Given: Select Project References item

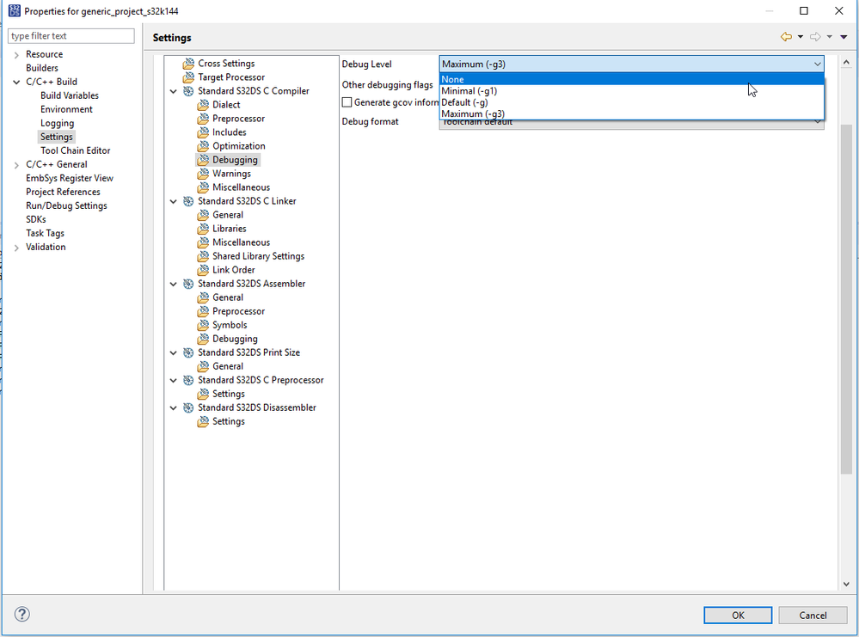Looking at the screenshot, I should (x=63, y=192).
